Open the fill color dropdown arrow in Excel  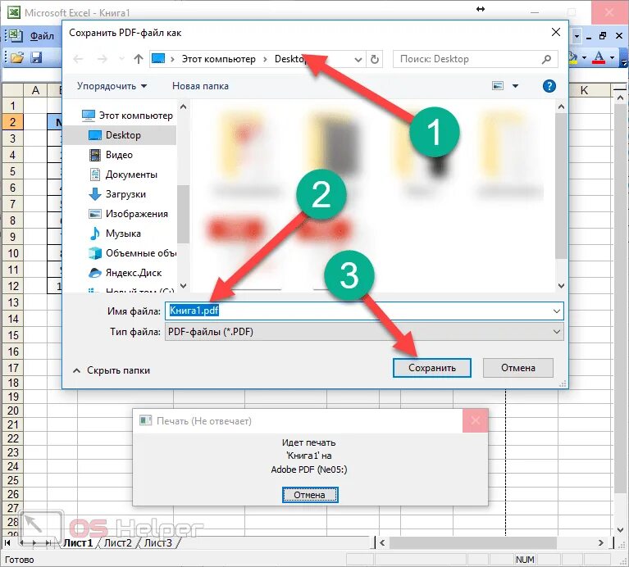584,57
